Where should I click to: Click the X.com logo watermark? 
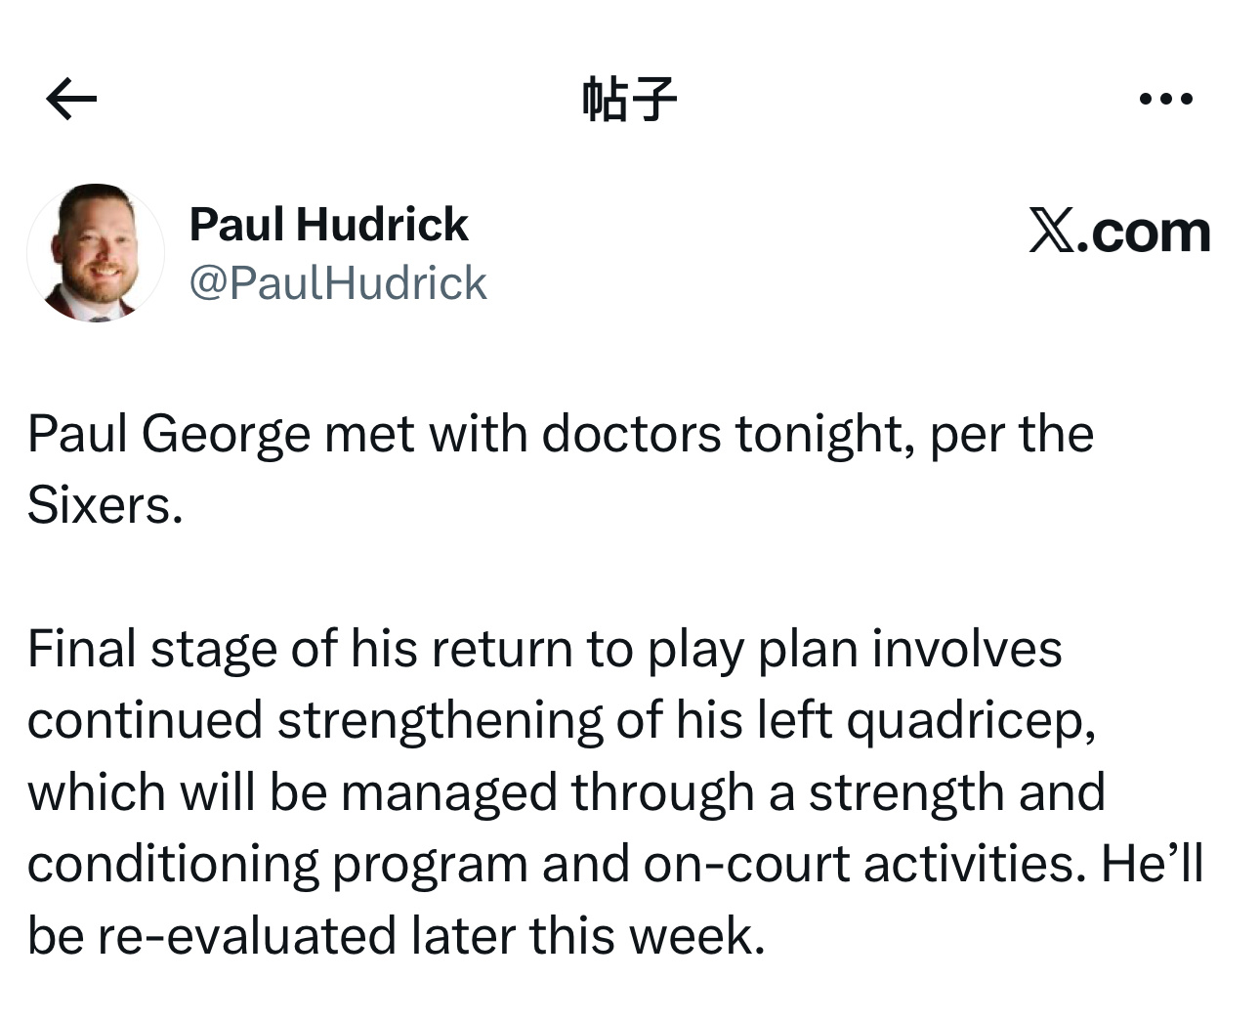1119,233
